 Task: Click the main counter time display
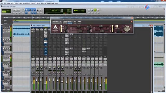tap(54, 10)
